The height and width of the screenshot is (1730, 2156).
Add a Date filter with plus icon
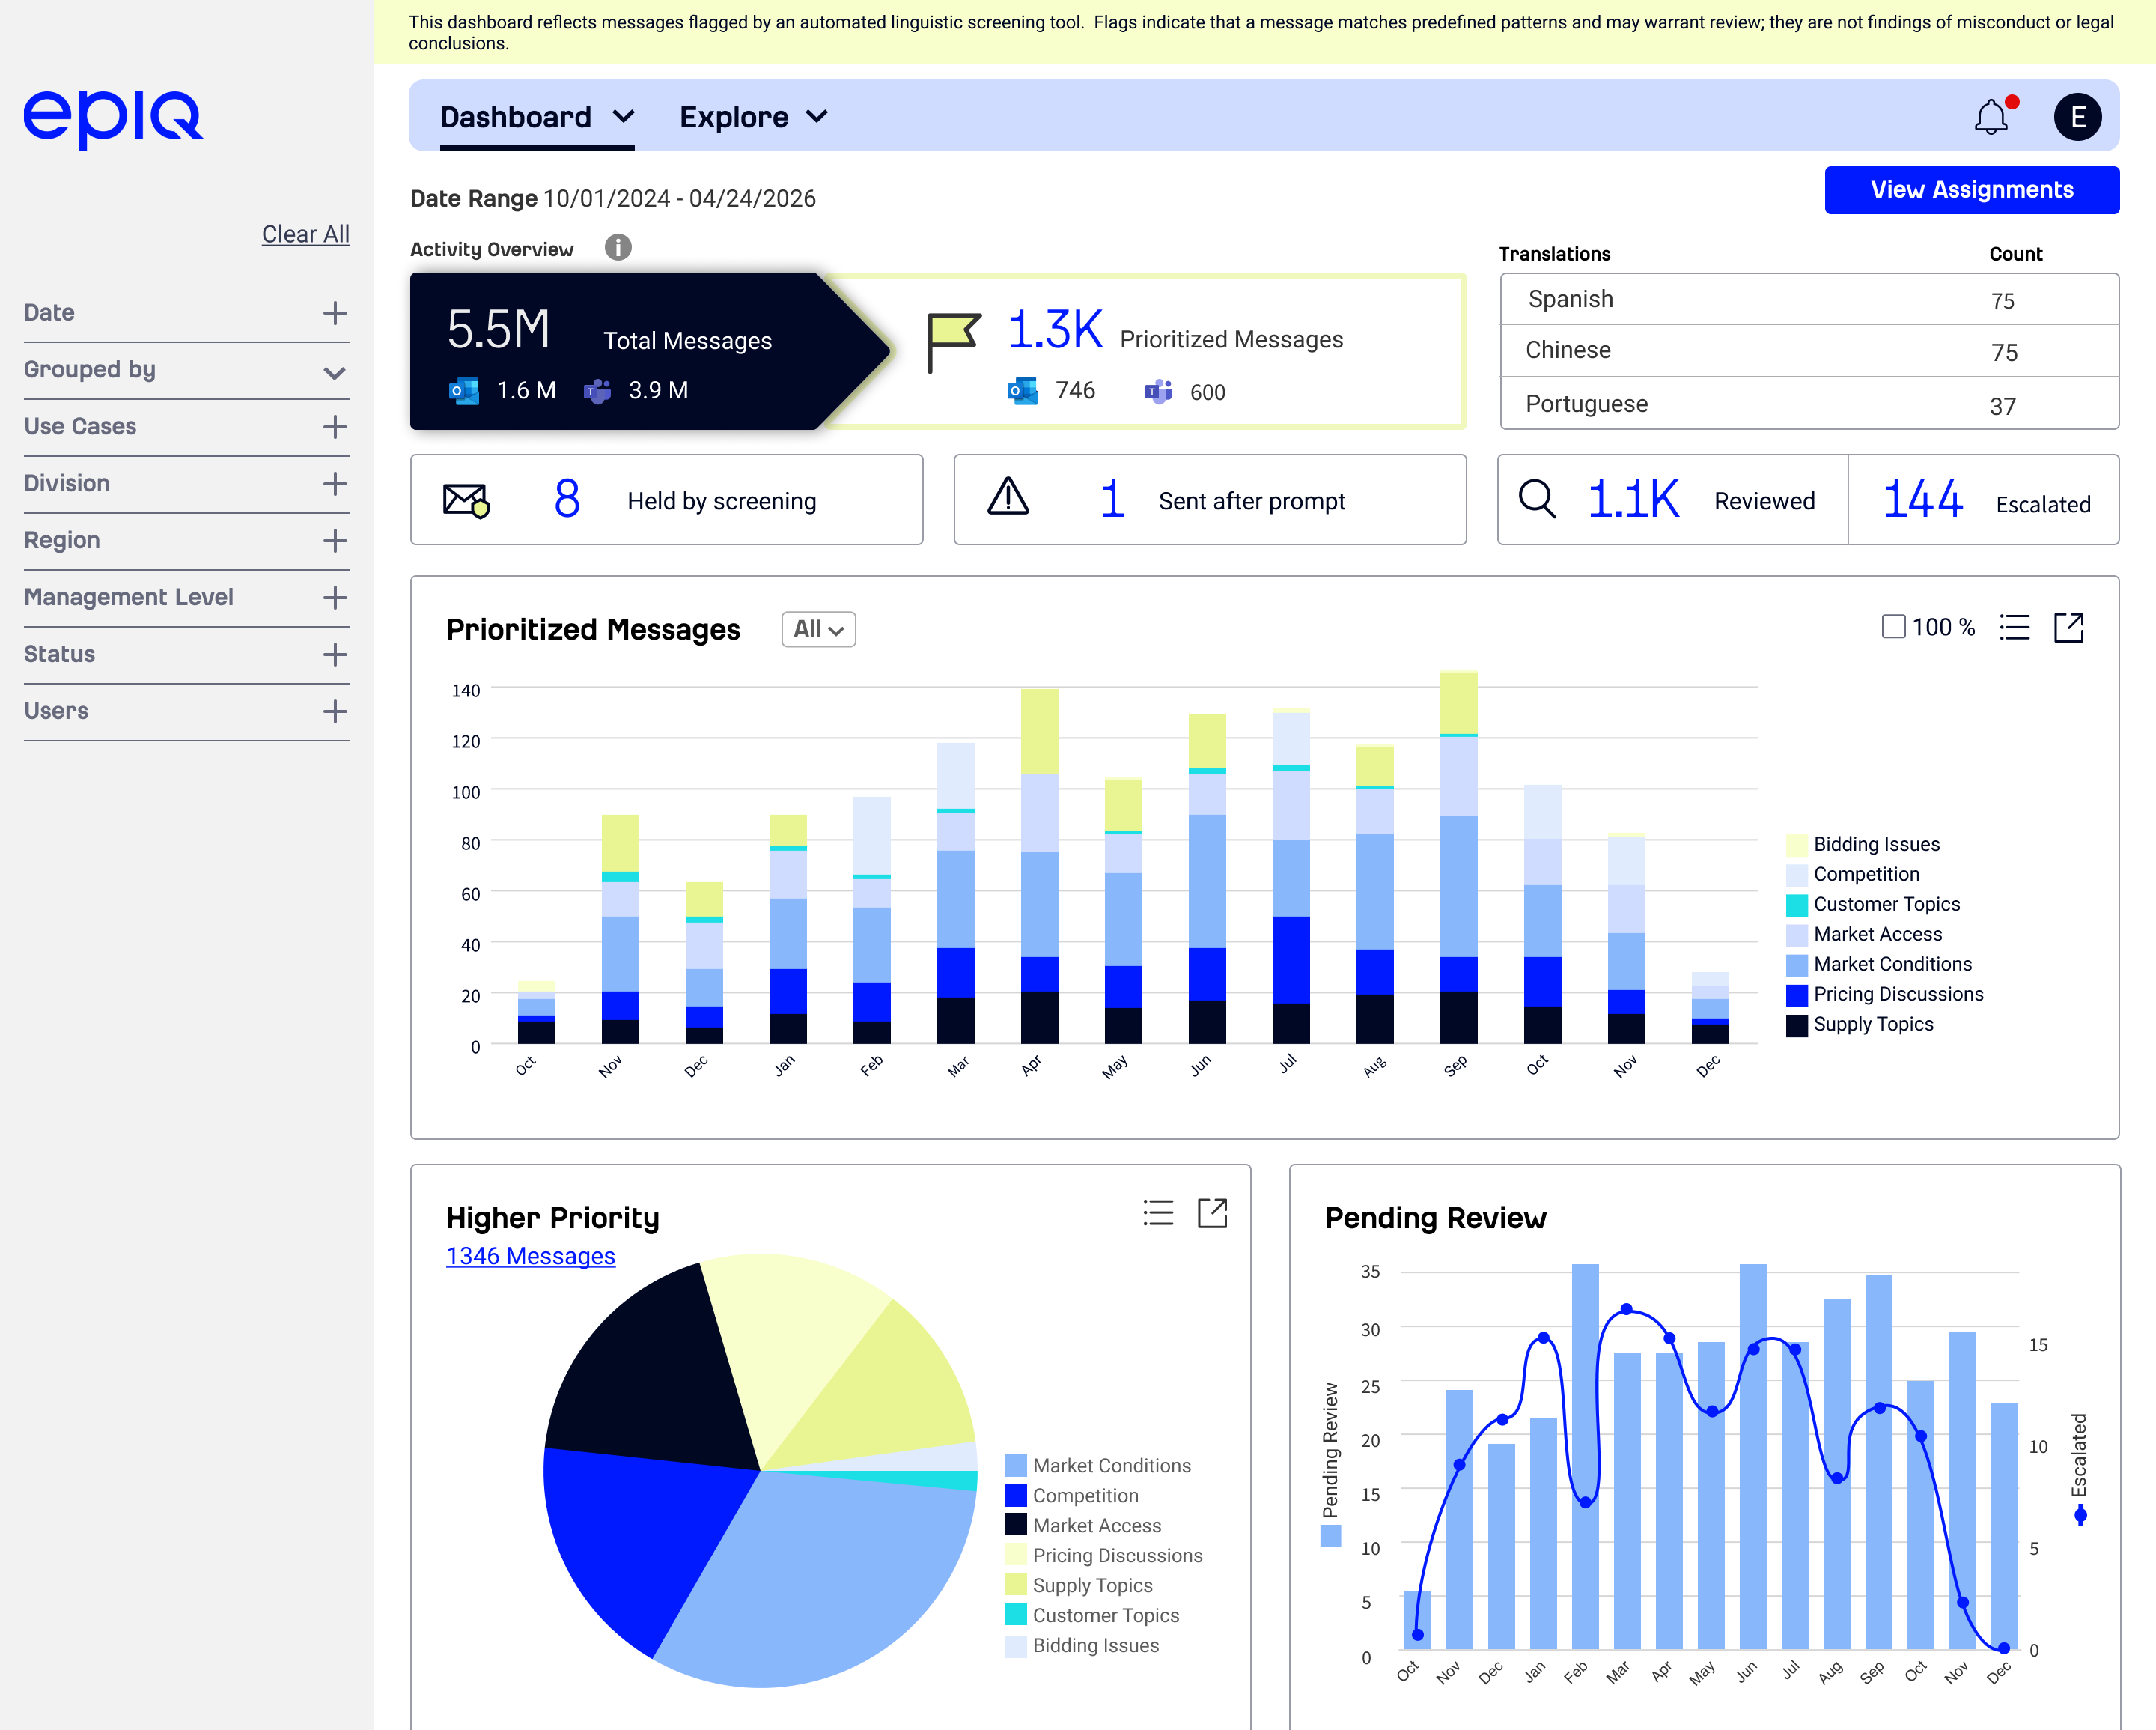point(335,313)
